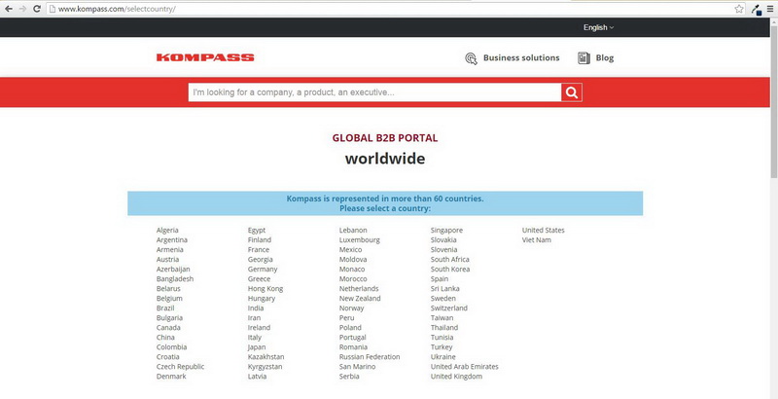Choose Germany
The image size is (778, 399).
point(263,270)
